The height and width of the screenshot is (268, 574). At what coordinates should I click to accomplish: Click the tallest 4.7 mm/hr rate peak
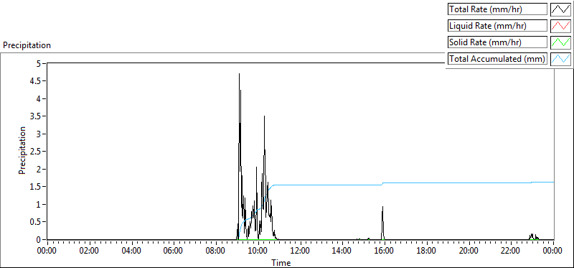[239, 75]
